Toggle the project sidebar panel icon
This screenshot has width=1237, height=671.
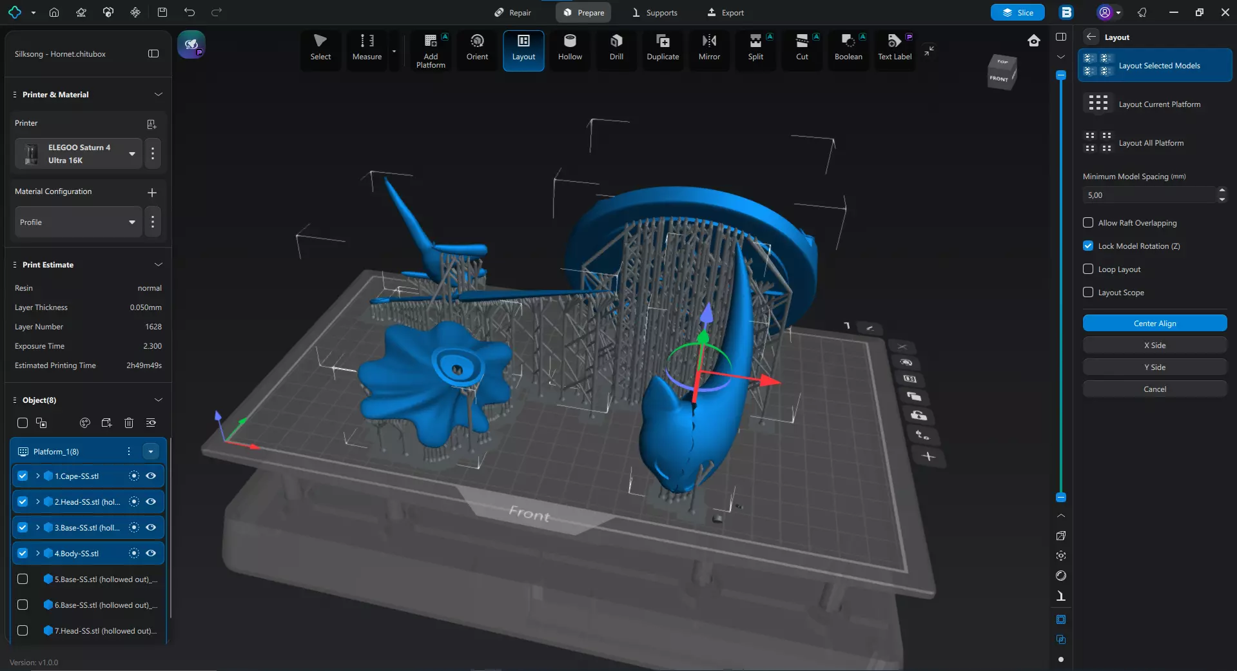coord(153,53)
